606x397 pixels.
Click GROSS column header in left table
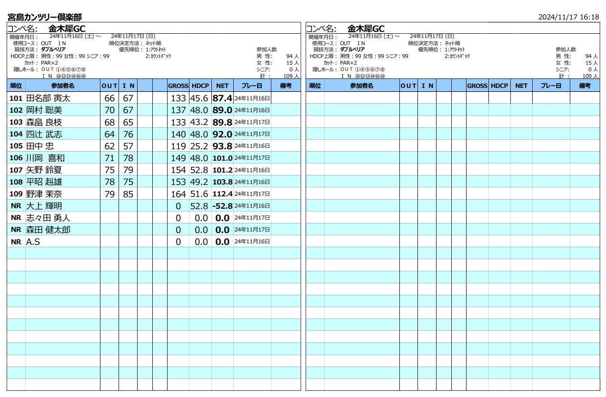[178, 86]
